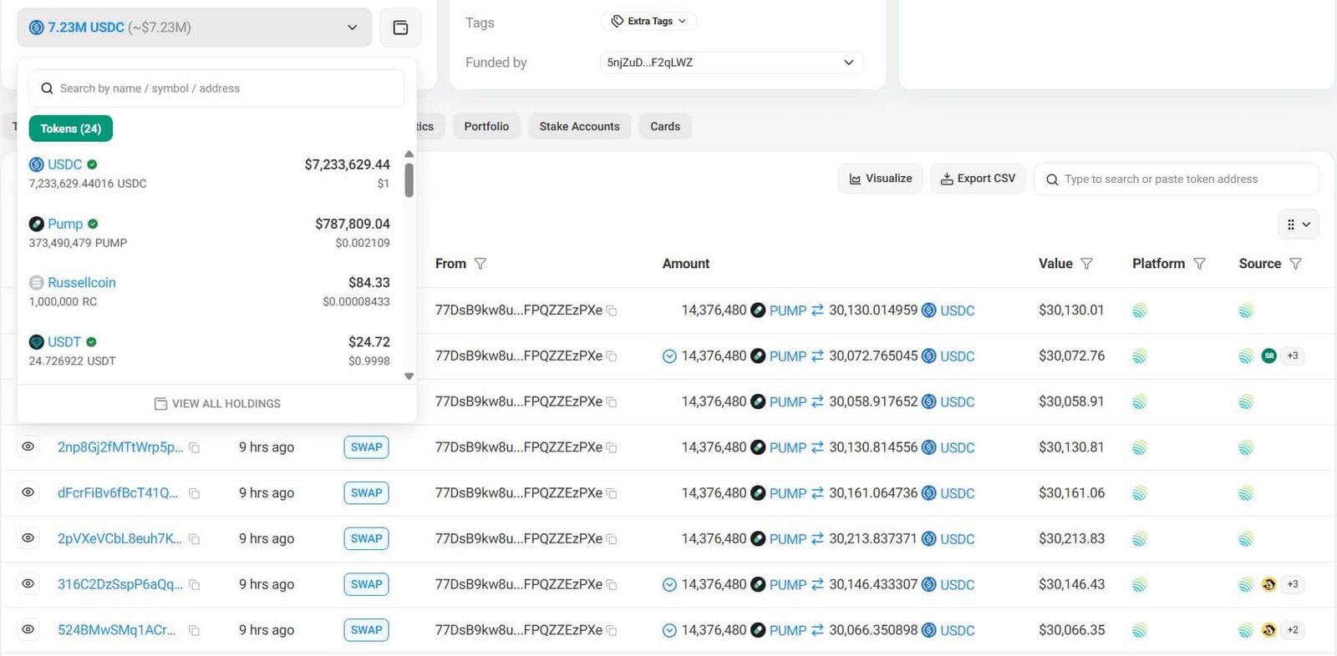Image resolution: width=1337 pixels, height=656 pixels.
Task: Switch to the Portfolio tab
Action: [x=486, y=127]
